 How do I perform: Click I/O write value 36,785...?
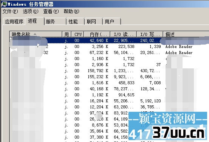[x=150, y=107]
